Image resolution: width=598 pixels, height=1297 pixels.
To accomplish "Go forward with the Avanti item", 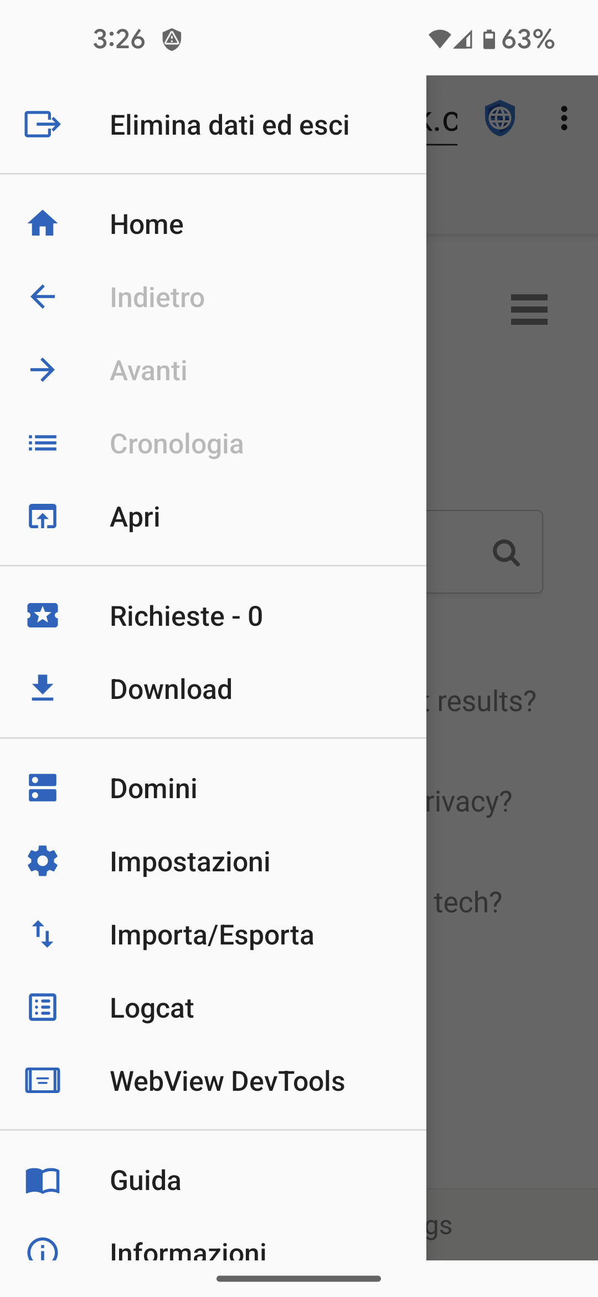I will pyautogui.click(x=148, y=371).
